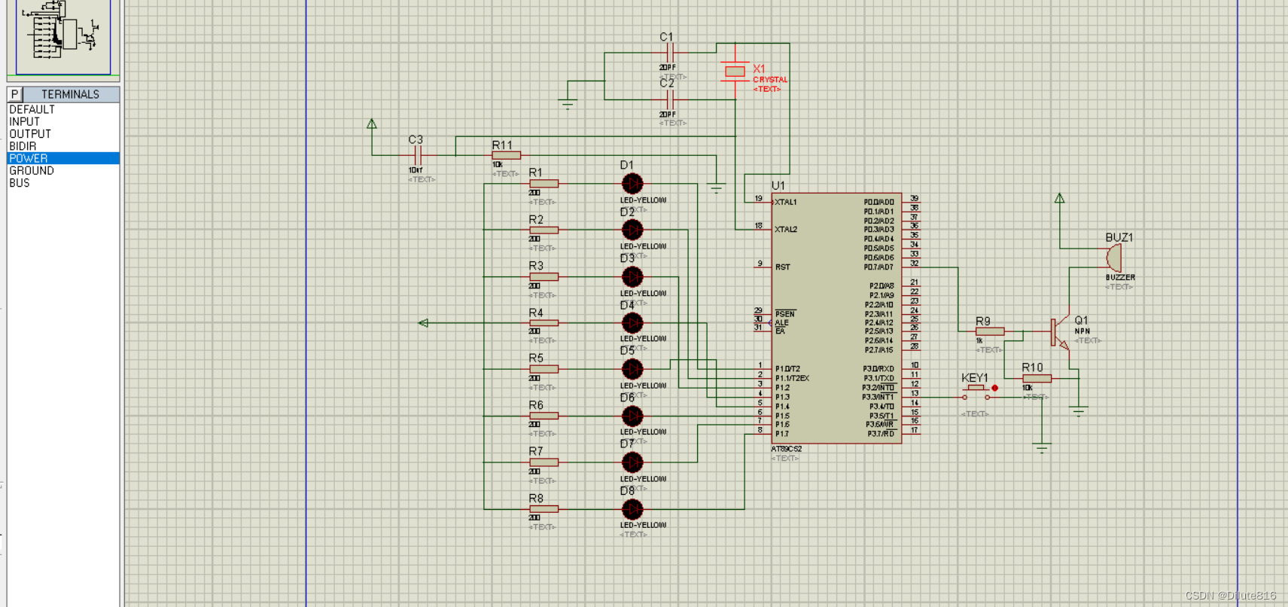
Task: Select the BUZ1 buzzer component
Action: coord(1114,258)
